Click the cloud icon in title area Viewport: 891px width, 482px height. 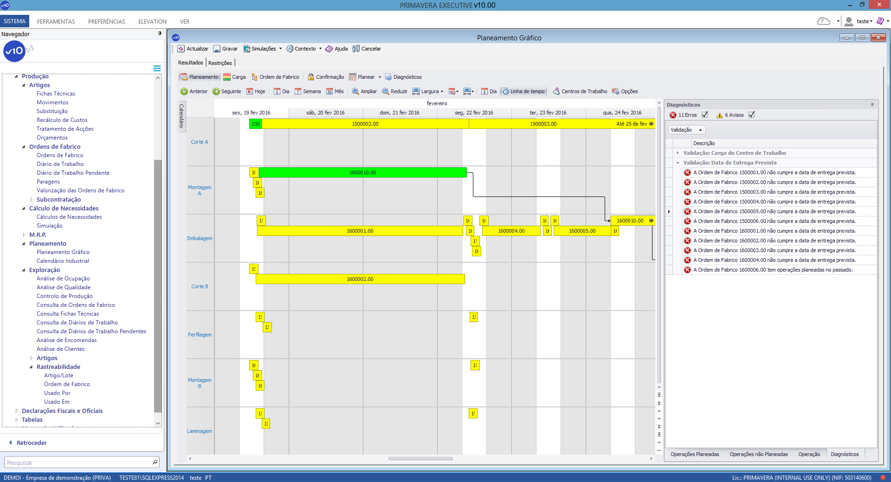coord(824,21)
